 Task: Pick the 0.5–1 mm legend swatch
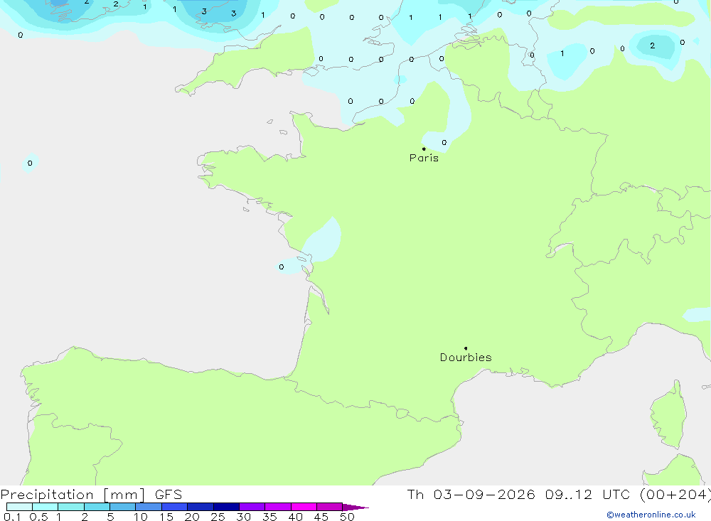[46, 507]
